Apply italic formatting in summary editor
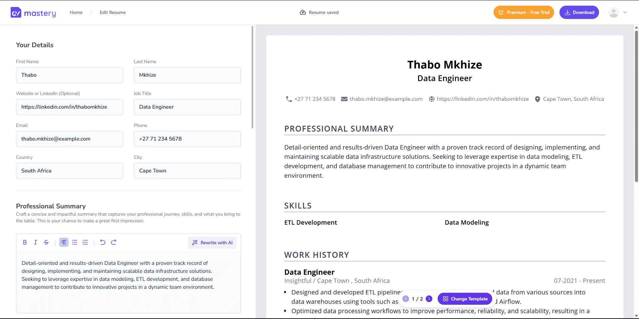The height and width of the screenshot is (319, 639). 36,242
